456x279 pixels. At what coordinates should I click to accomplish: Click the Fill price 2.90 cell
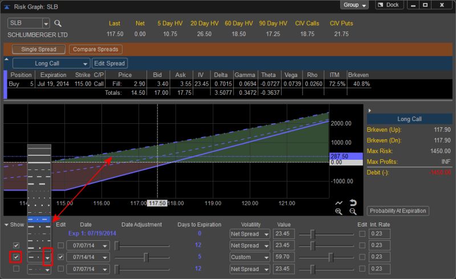pyautogui.click(x=139, y=84)
